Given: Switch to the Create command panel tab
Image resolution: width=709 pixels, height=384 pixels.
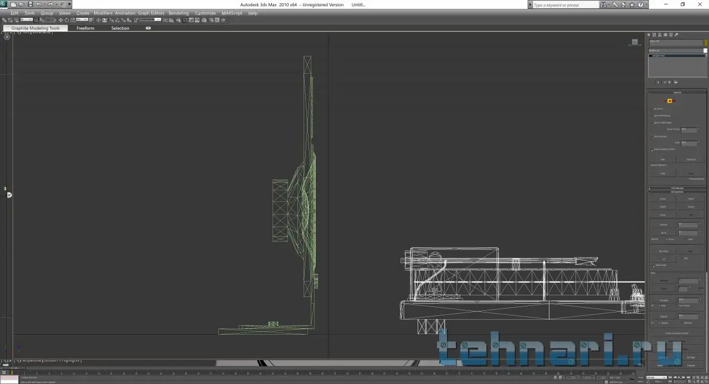Looking at the screenshot, I should coord(649,34).
